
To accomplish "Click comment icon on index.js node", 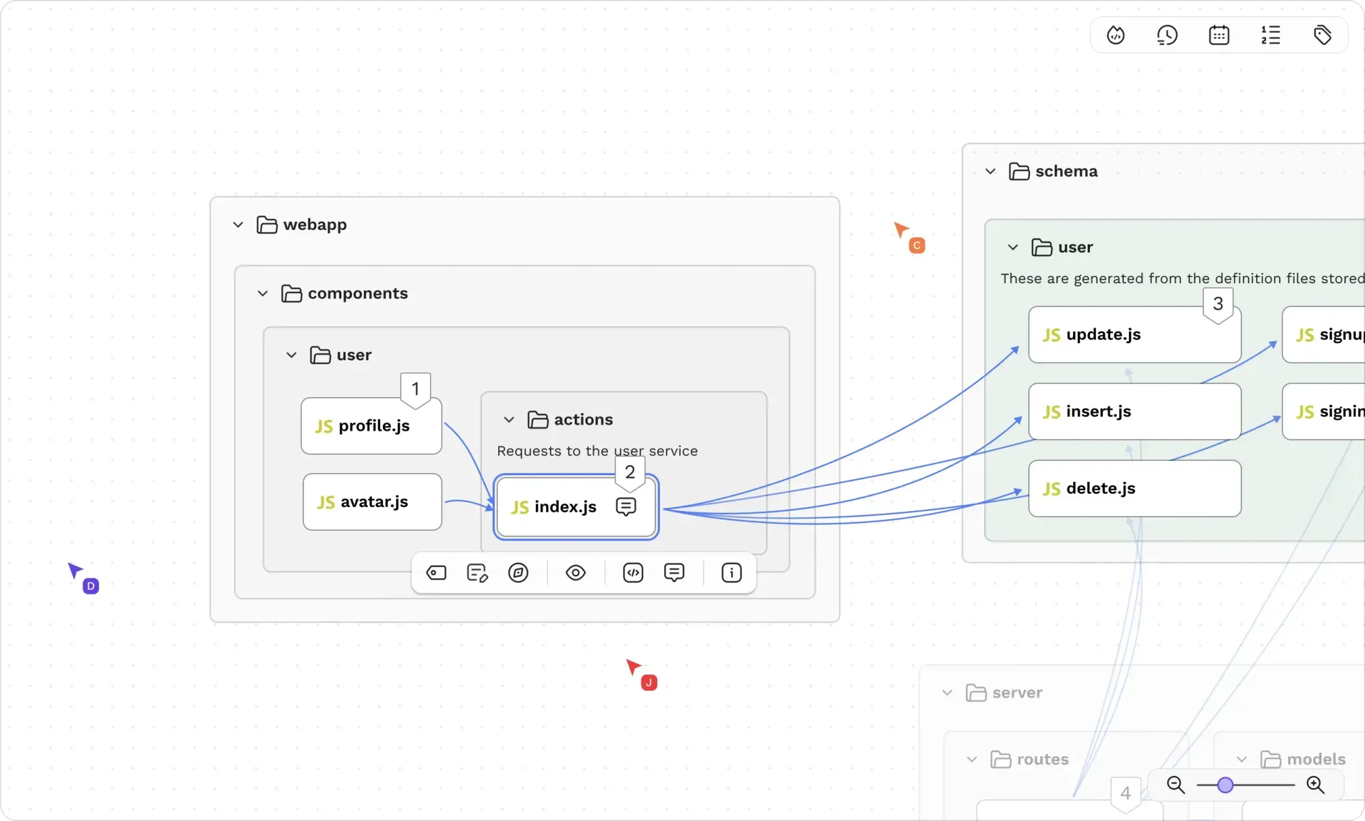I will pos(626,506).
